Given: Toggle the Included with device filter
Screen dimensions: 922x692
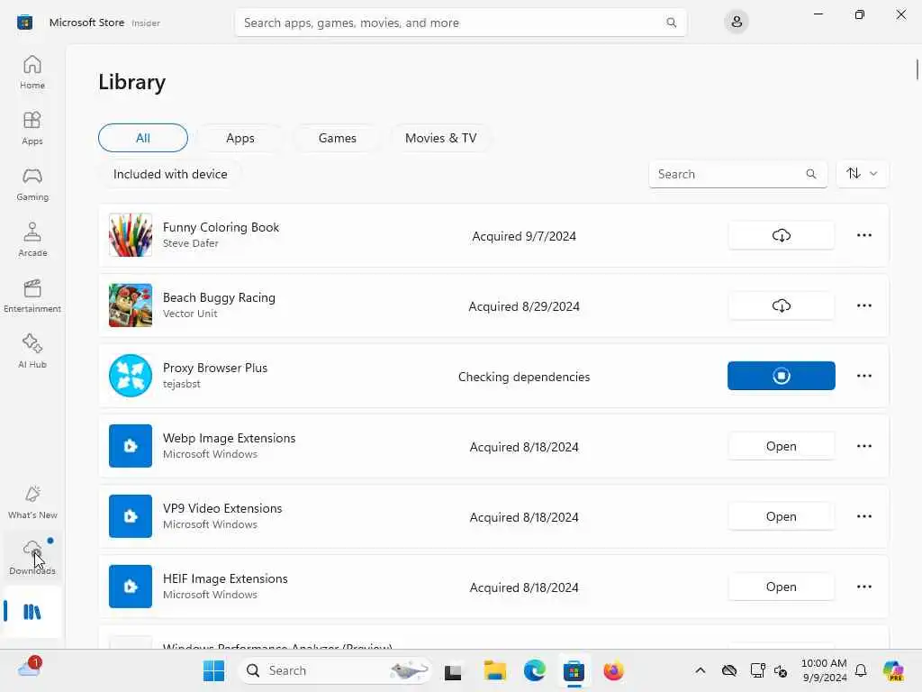Looking at the screenshot, I should (x=170, y=174).
